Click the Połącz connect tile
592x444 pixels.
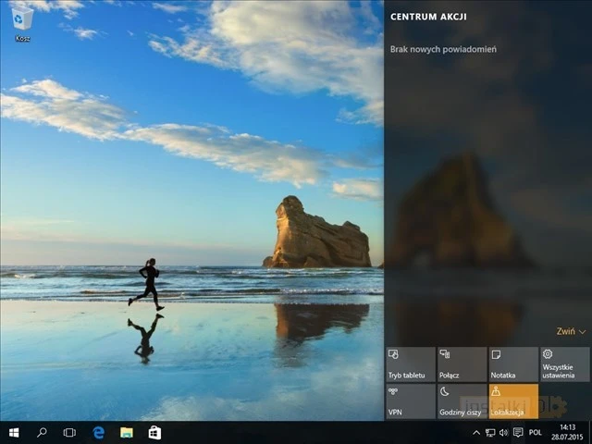462,364
